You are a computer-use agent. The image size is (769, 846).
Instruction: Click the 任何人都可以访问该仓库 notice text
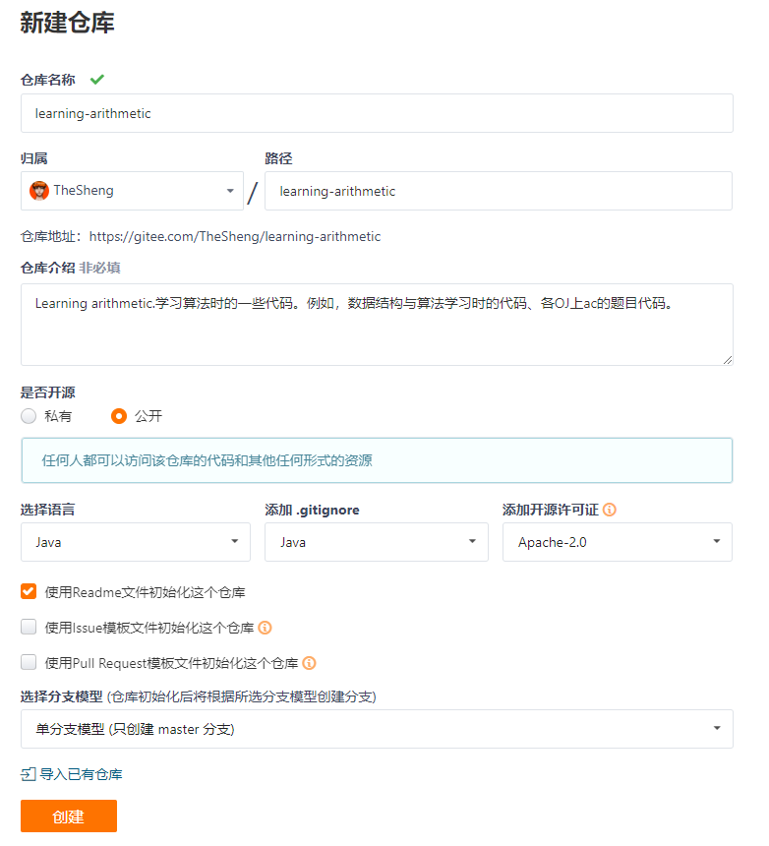pyautogui.click(x=207, y=460)
